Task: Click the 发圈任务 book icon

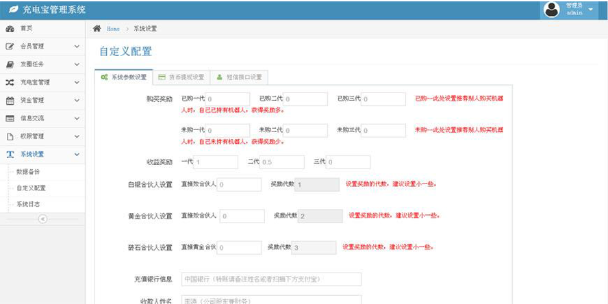Action: 10,65
